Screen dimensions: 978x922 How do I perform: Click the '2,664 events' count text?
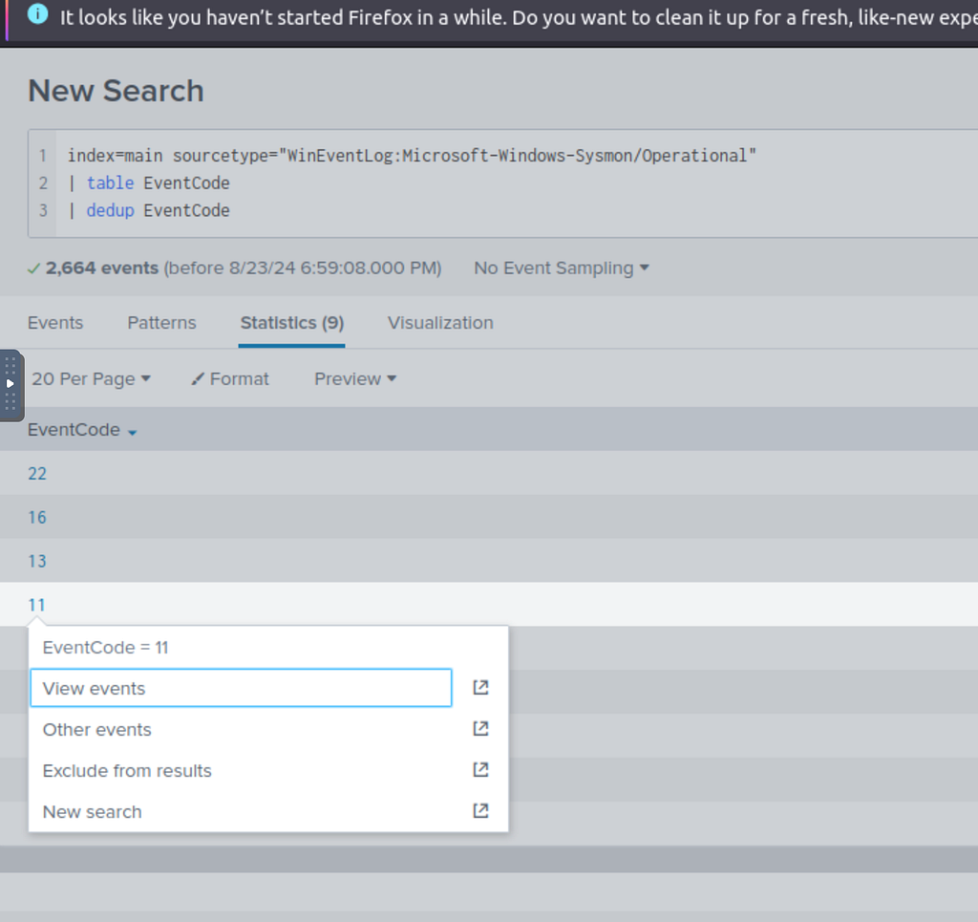[102, 268]
